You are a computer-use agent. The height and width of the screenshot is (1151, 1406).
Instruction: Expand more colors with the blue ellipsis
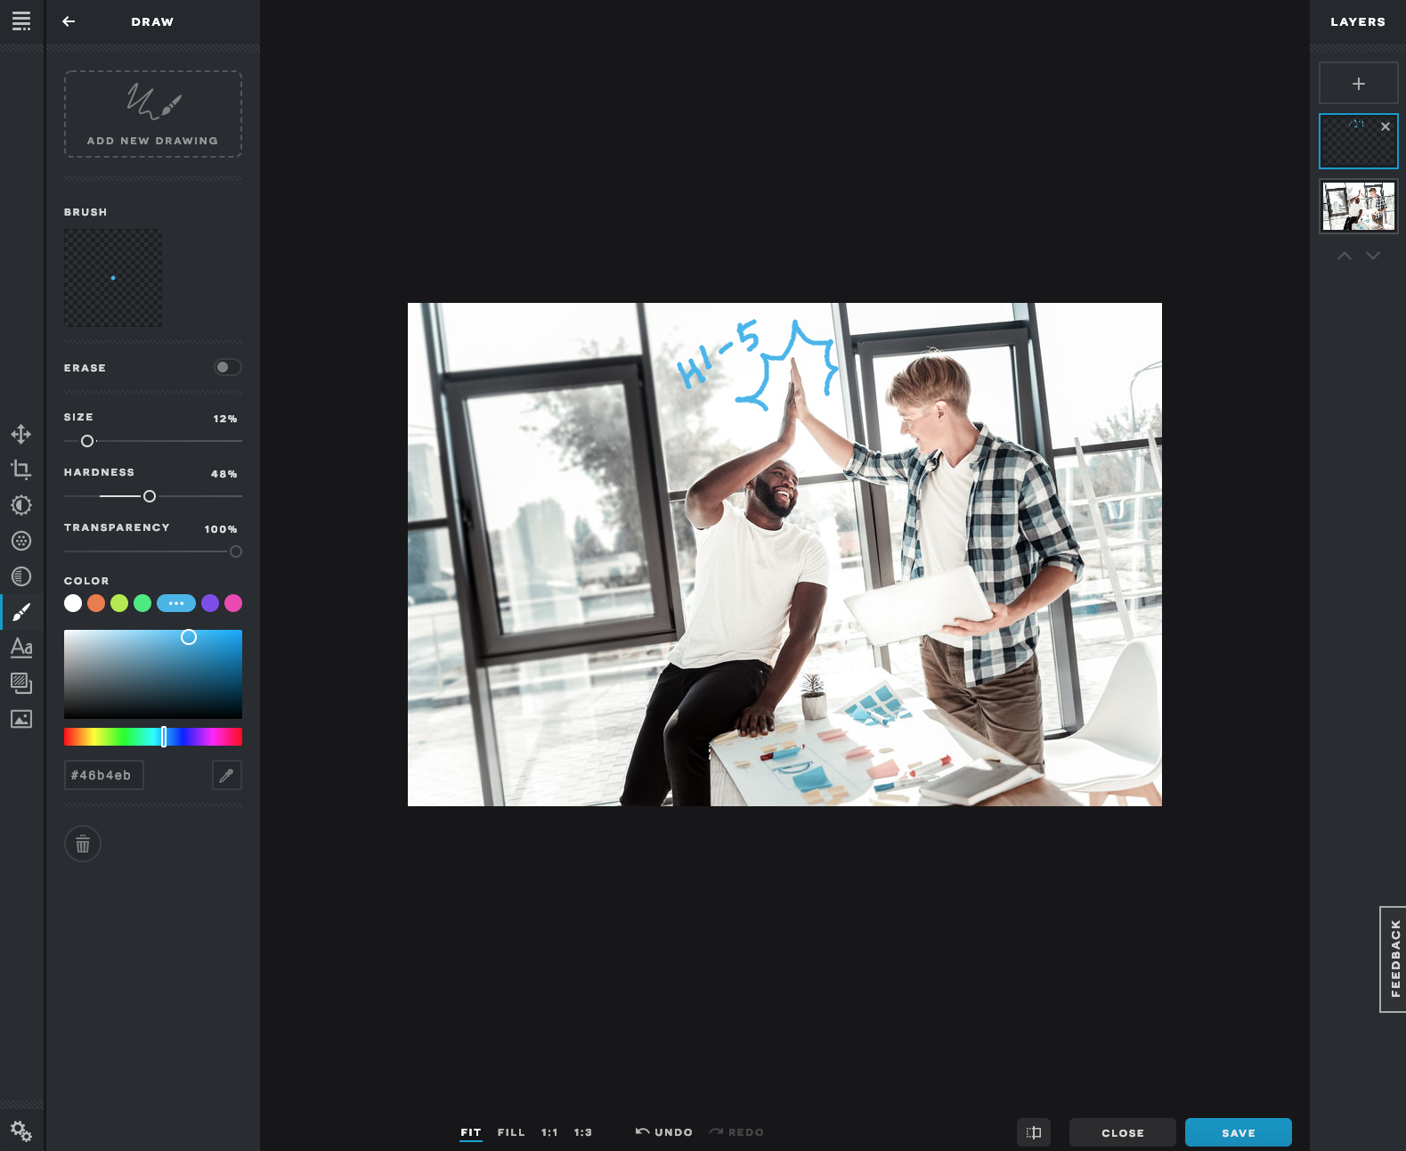click(x=176, y=603)
